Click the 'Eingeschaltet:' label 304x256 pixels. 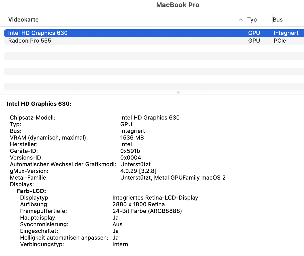click(39, 231)
